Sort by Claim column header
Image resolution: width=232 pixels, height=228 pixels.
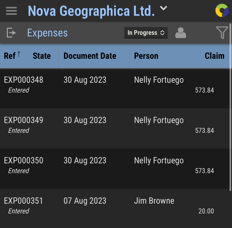215,56
